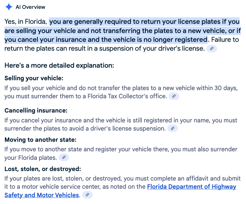Click the blue AI Overview sparkle icon
The height and width of the screenshot is (204, 246).
pos(9,7)
